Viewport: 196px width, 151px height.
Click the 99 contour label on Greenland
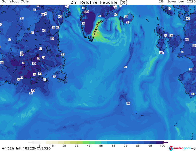click(86, 12)
